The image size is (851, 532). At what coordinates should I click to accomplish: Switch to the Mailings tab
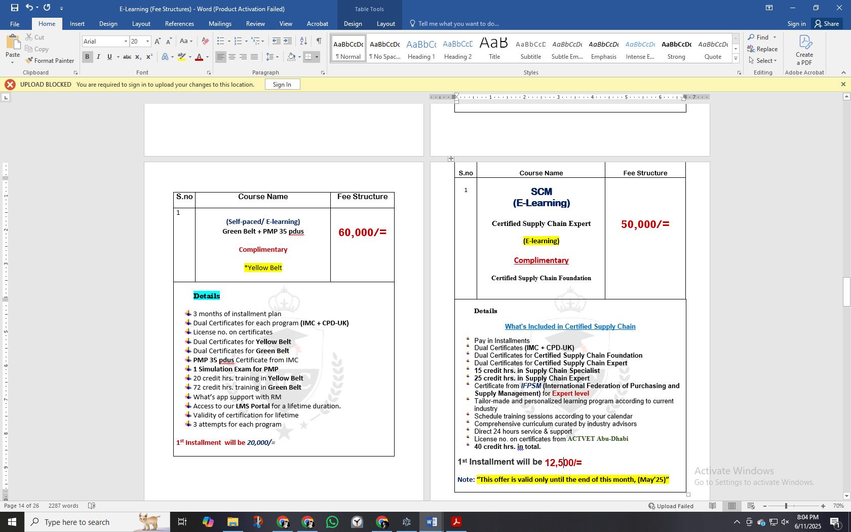coord(220,24)
